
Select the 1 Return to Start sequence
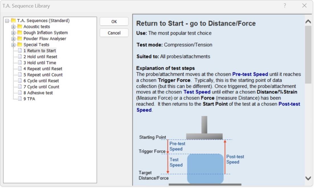pyautogui.click(x=40, y=51)
